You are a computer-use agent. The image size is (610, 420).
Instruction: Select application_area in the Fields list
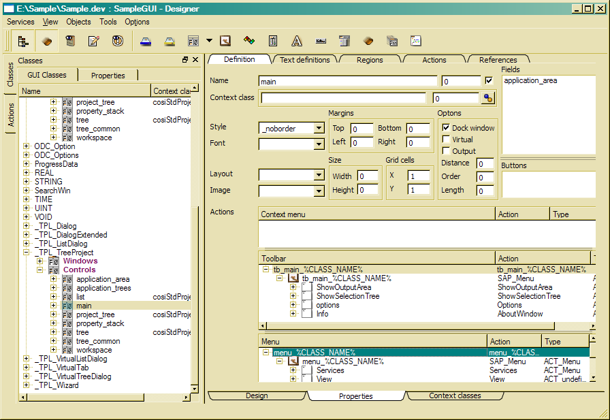point(530,80)
